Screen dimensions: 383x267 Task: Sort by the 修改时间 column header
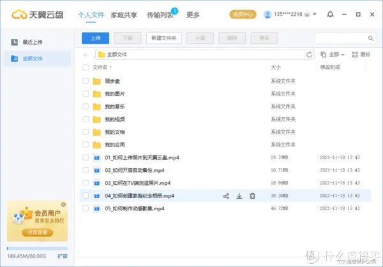[x=330, y=67]
